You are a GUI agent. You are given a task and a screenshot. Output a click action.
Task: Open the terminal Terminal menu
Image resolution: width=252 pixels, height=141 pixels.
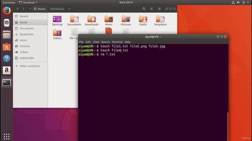click(x=117, y=42)
